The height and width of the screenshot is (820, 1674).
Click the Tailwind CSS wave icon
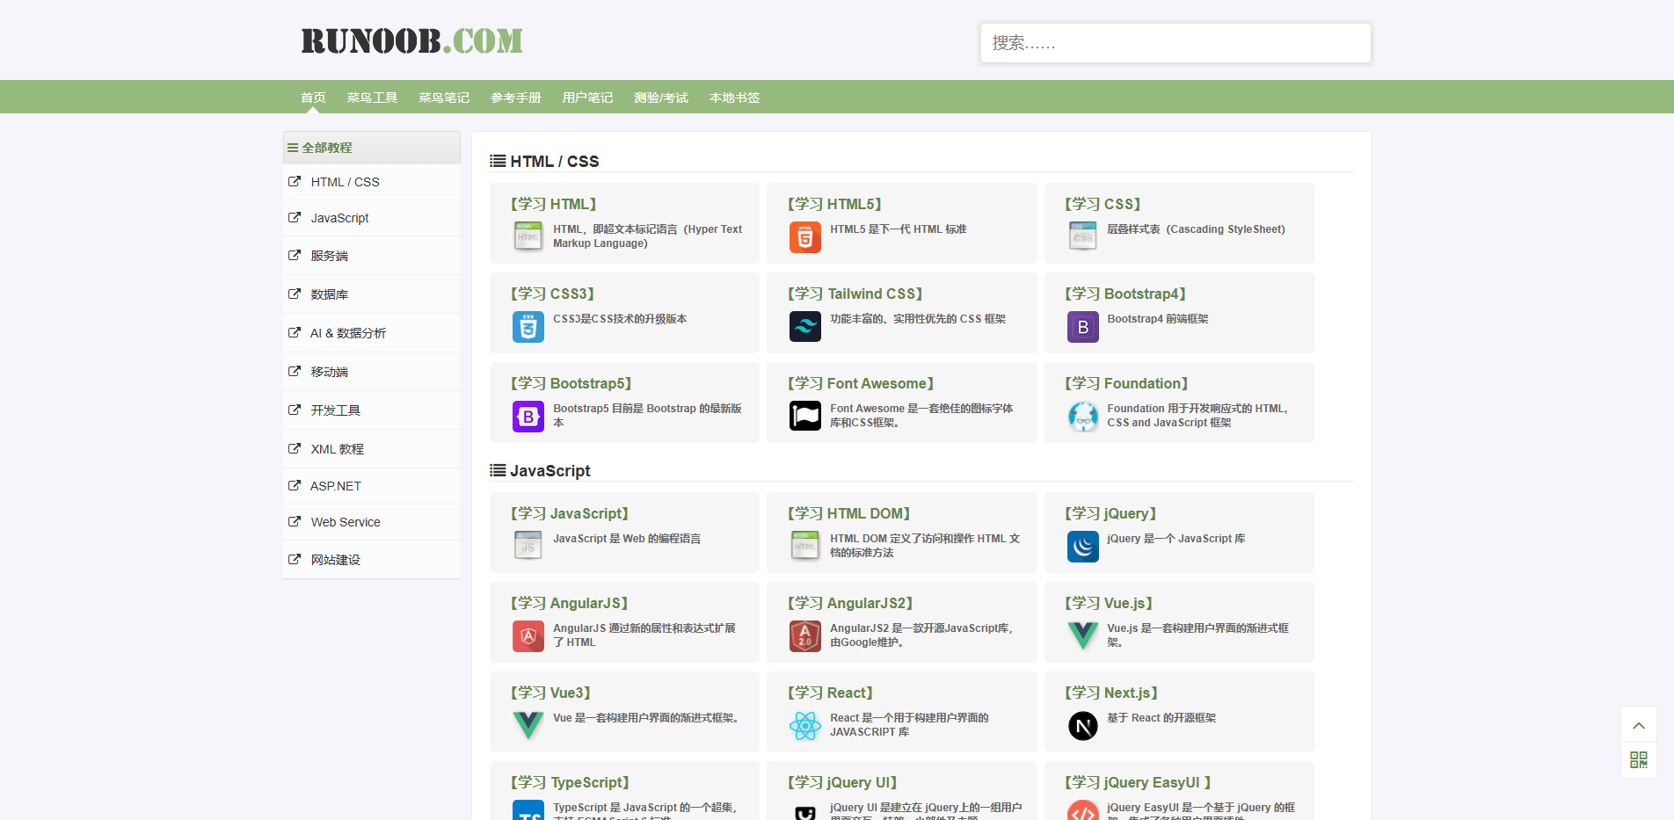click(x=804, y=327)
